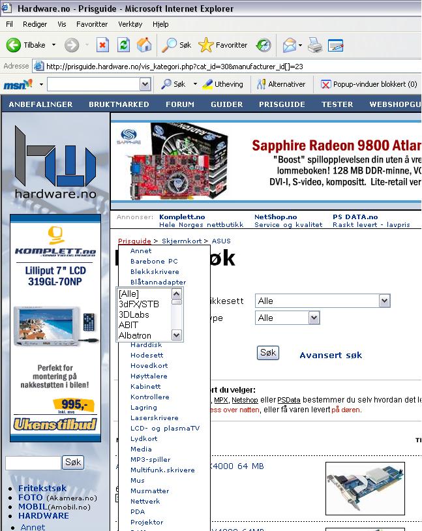Open the Tilbake history dropdown arrow
Viewport: 422px width, 531px height.
53,45
